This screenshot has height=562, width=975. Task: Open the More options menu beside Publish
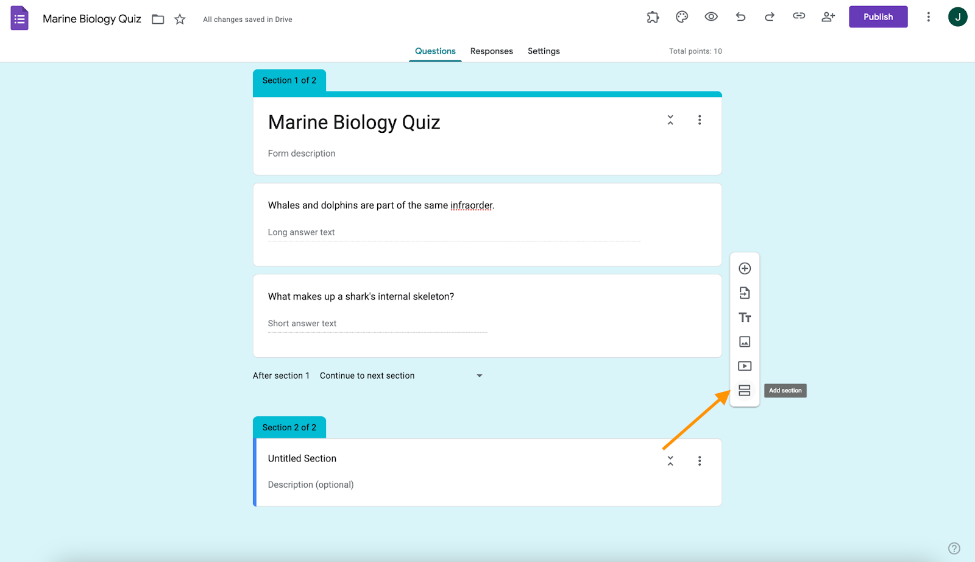tap(928, 17)
